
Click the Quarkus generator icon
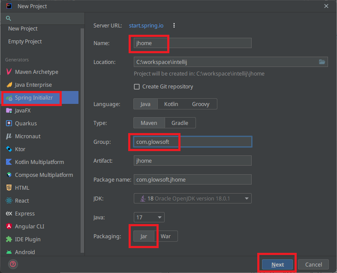pos(9,123)
